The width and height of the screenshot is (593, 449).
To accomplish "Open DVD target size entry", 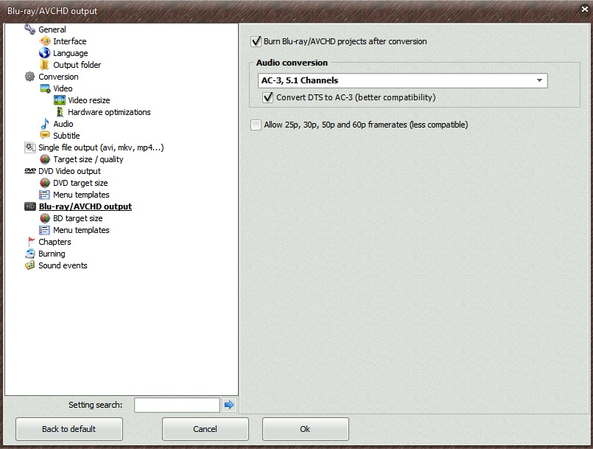I will pos(80,183).
